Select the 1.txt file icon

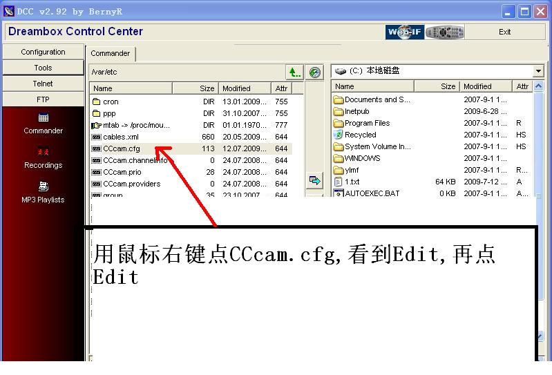pyautogui.click(x=338, y=182)
